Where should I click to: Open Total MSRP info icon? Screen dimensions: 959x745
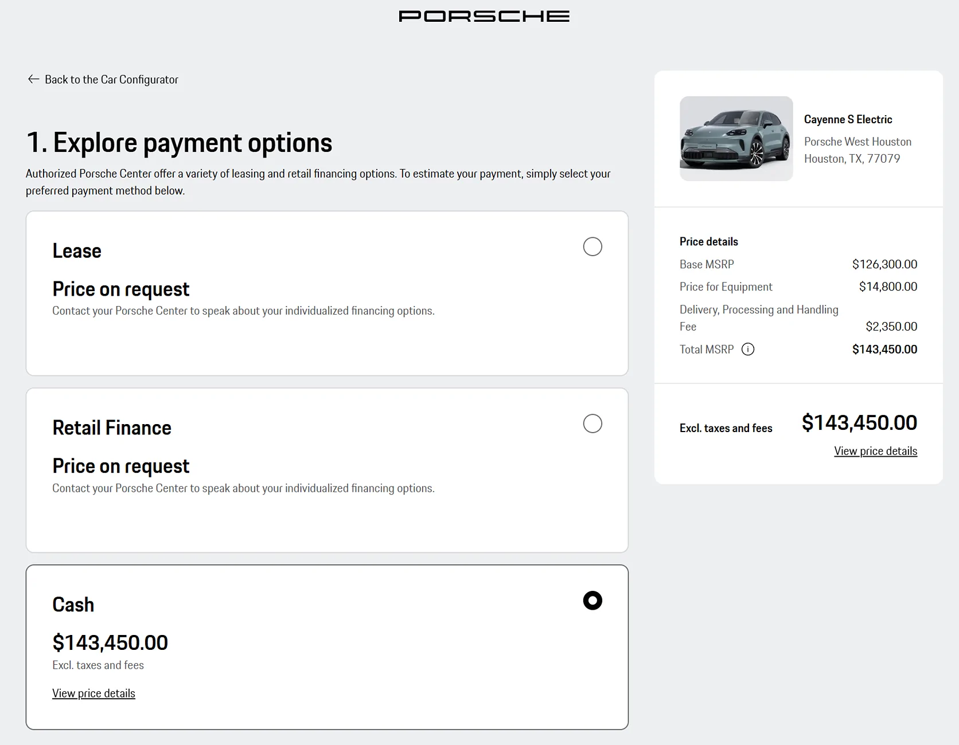[x=748, y=349]
